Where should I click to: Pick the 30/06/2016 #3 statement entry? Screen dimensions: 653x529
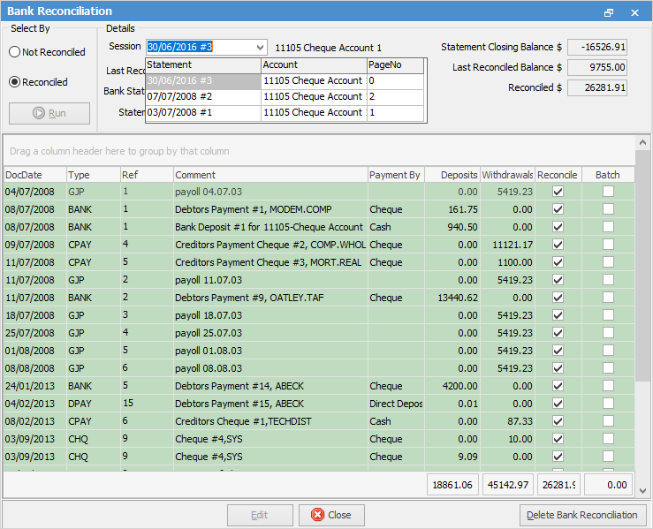point(202,80)
